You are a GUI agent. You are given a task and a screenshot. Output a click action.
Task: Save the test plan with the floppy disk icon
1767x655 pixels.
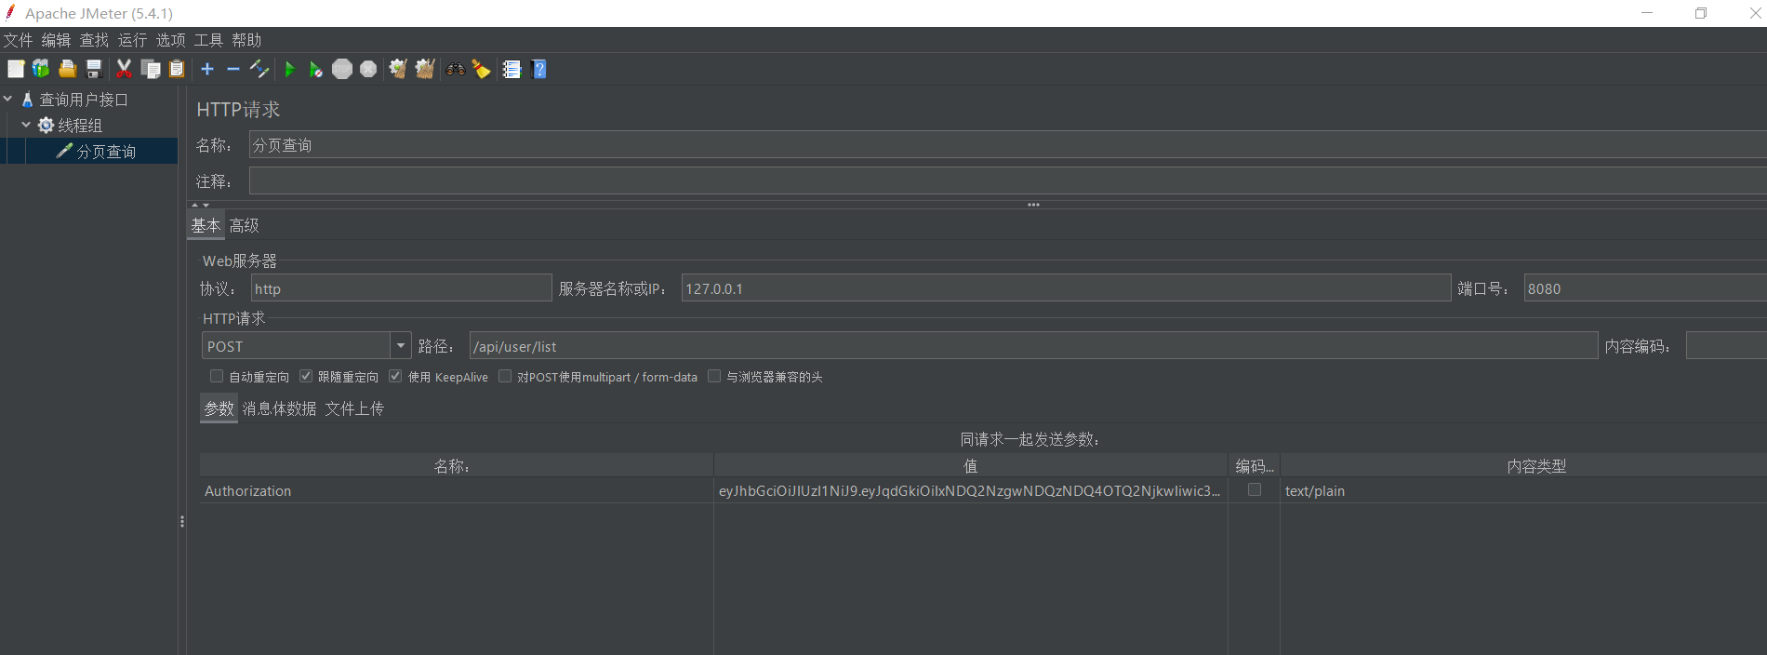pyautogui.click(x=93, y=69)
